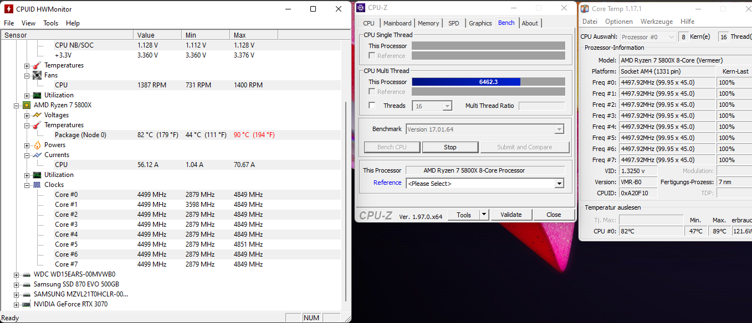Image resolution: width=752 pixels, height=323 pixels.
Task: Click the NVIDIA GeForce RTX 3070 GPU icon
Action: pos(26,304)
